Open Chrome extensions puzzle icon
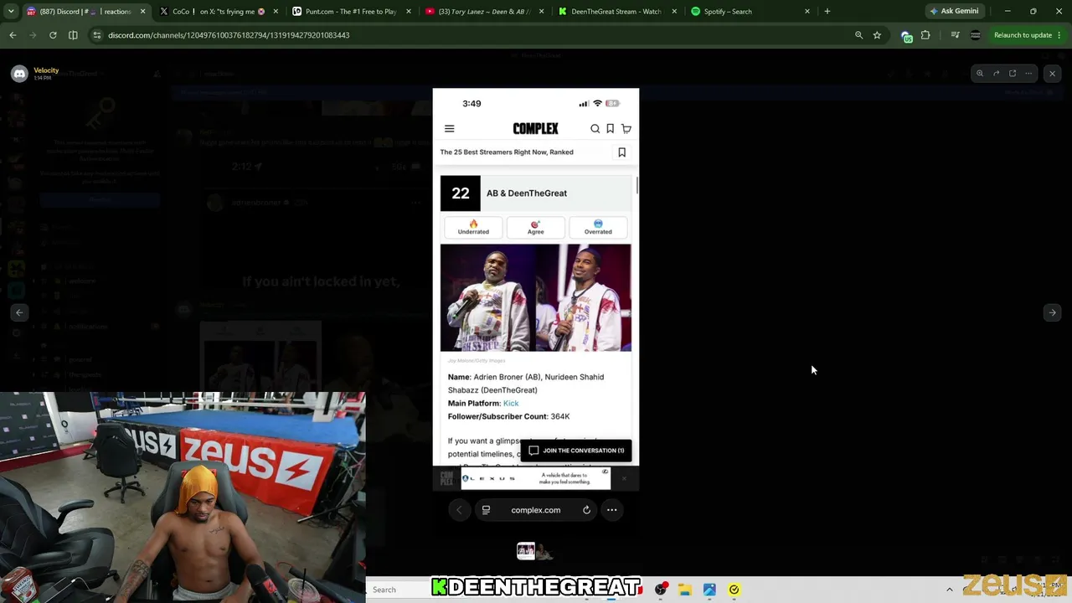The width and height of the screenshot is (1072, 603). pyautogui.click(x=925, y=35)
